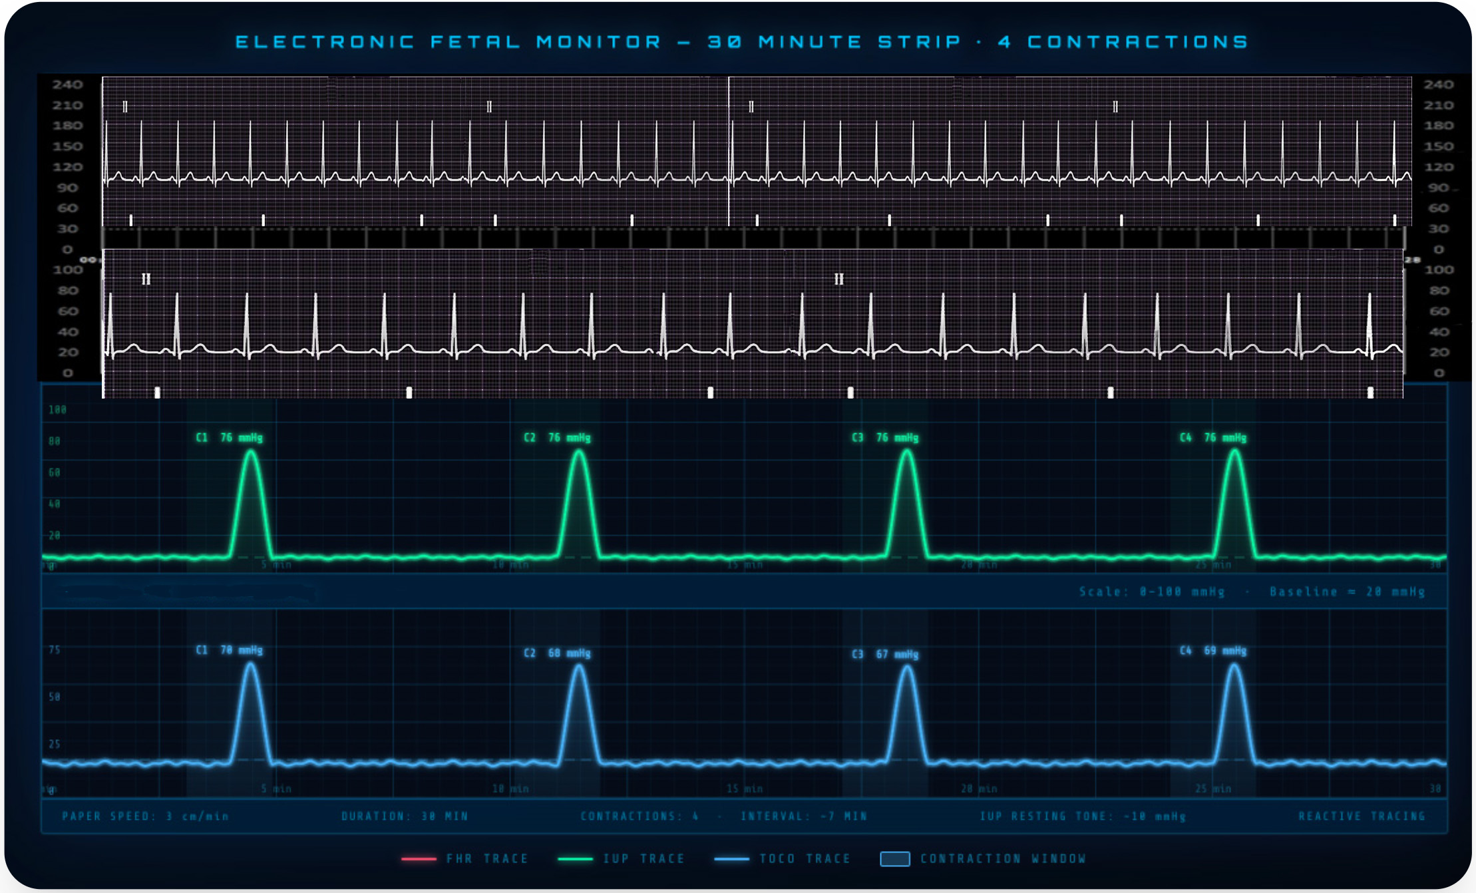
Task: Select the FHR TRACE legend swatch
Action: pos(419,858)
